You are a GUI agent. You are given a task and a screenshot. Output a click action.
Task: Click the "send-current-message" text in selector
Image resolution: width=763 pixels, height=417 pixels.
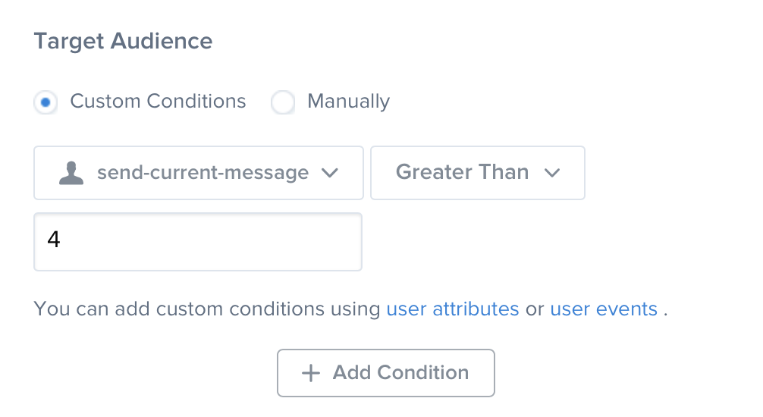(x=203, y=173)
